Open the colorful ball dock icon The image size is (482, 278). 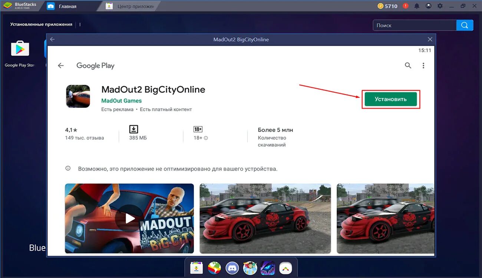[214, 267]
